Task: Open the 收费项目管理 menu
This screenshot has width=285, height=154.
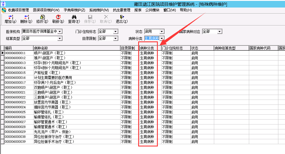Action: (x=18, y=10)
